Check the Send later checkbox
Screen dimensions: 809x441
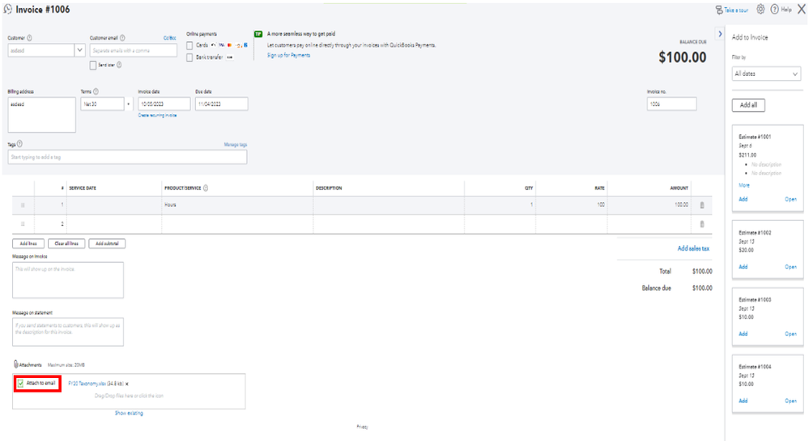coord(93,66)
